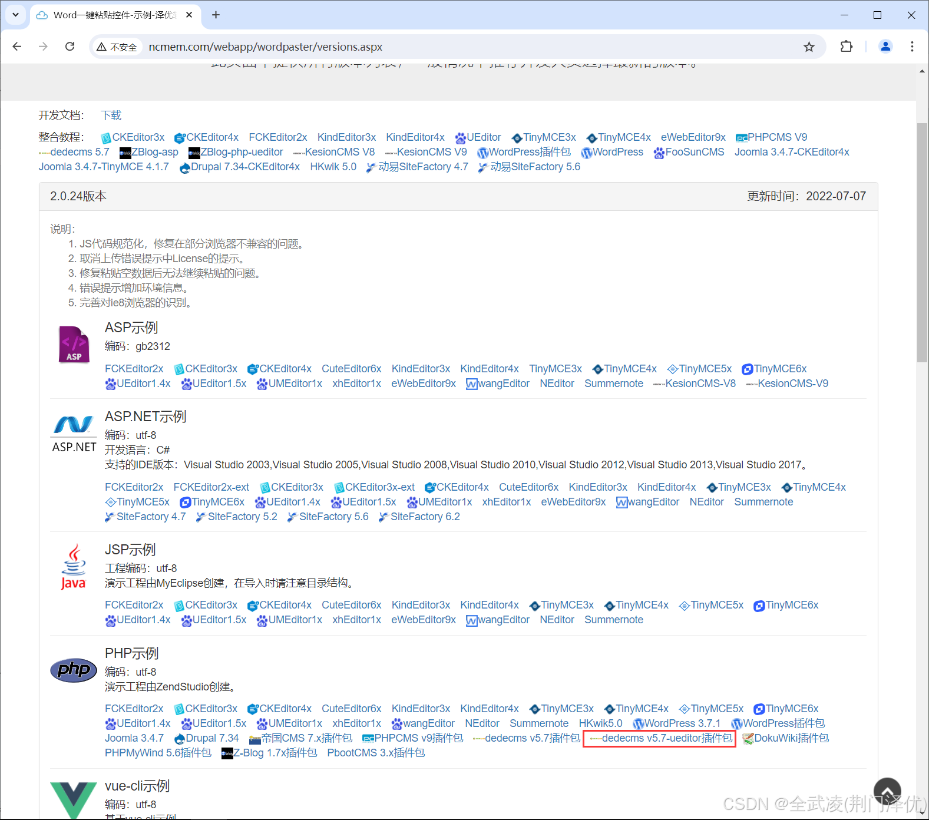Download ASP KesionCMS-V8 example
The image size is (929, 820).
pyautogui.click(x=695, y=383)
